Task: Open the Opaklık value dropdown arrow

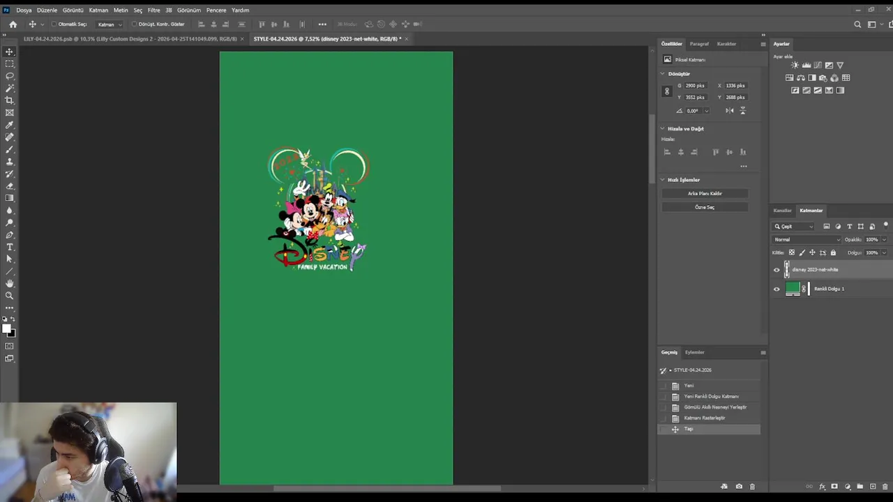Action: click(884, 240)
